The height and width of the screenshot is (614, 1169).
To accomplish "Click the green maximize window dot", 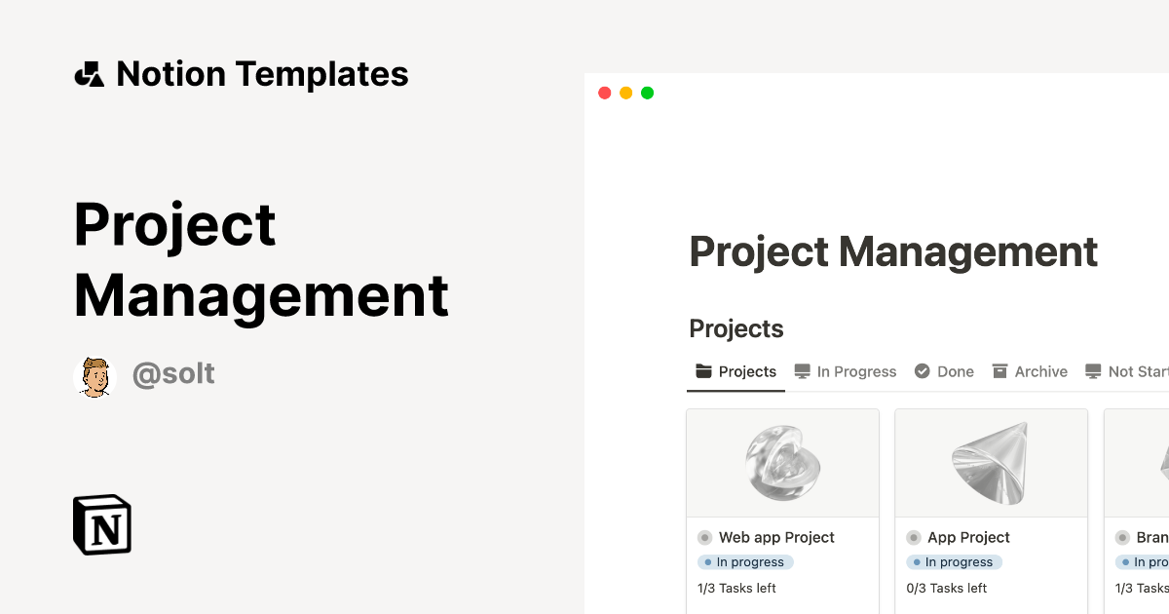I will (x=648, y=93).
